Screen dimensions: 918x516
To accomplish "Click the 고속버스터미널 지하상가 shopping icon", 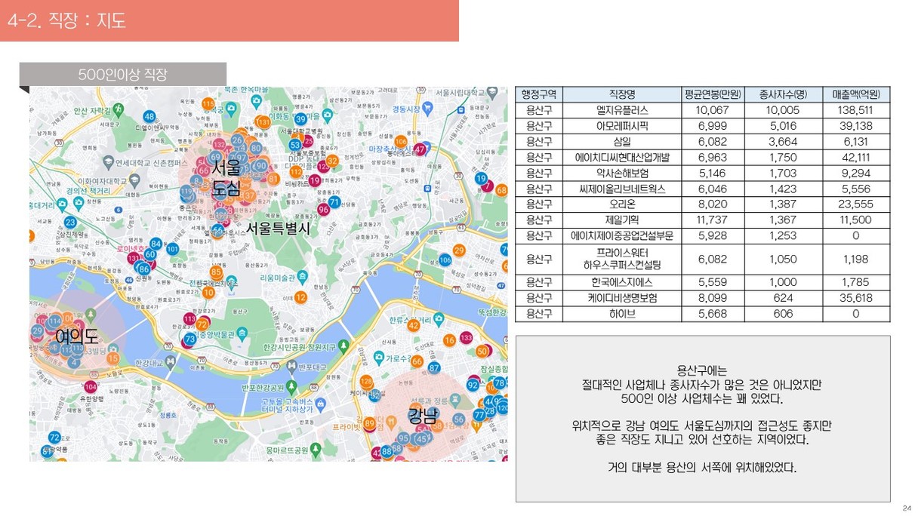I will point(322,405).
